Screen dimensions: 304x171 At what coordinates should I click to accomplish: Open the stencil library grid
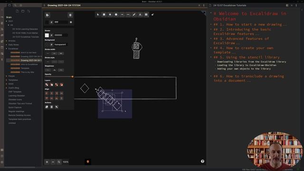(146, 15)
